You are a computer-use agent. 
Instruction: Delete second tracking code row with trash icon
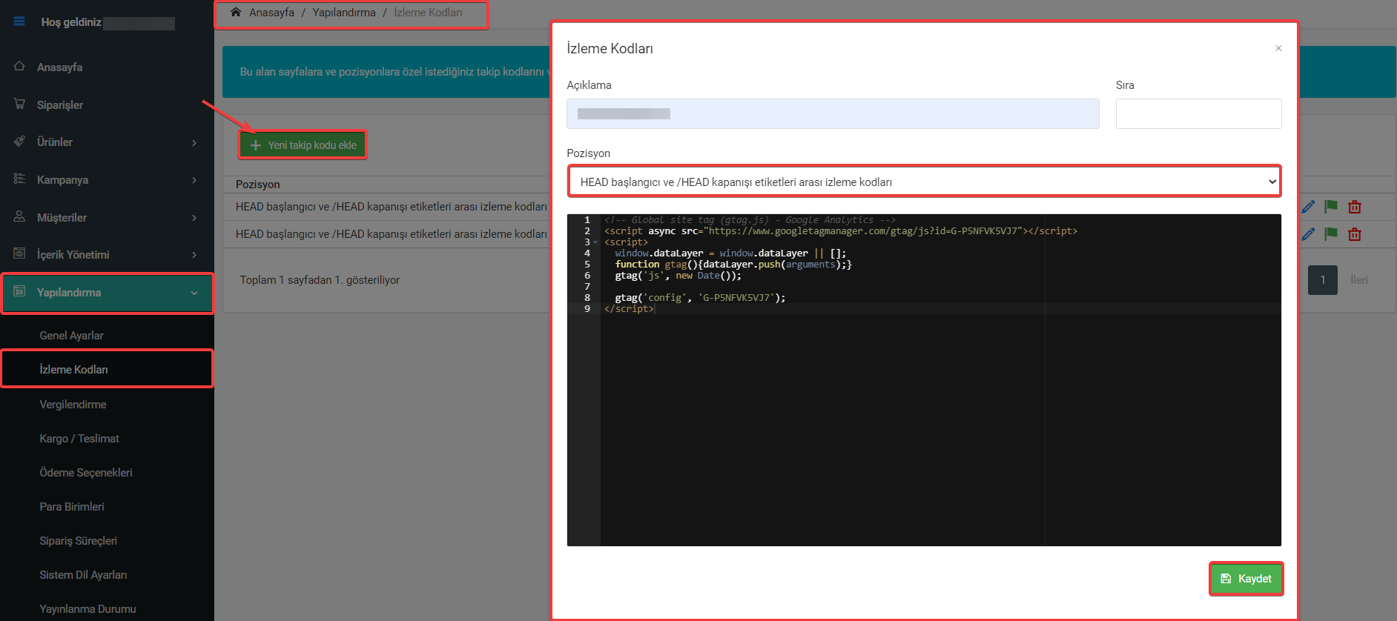pos(1355,234)
